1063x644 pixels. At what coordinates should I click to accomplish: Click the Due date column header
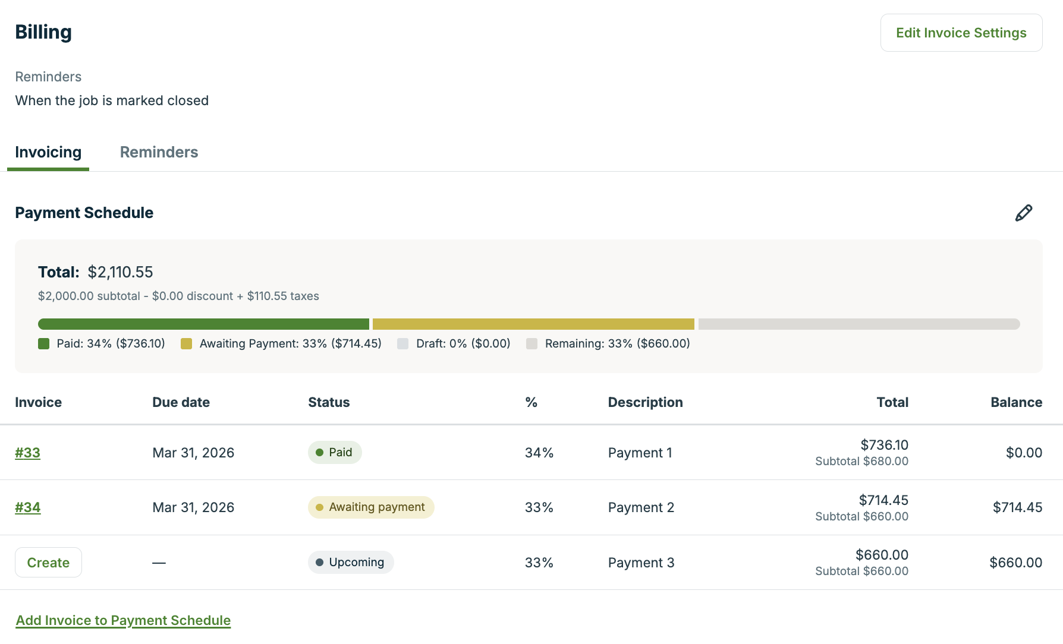181,402
